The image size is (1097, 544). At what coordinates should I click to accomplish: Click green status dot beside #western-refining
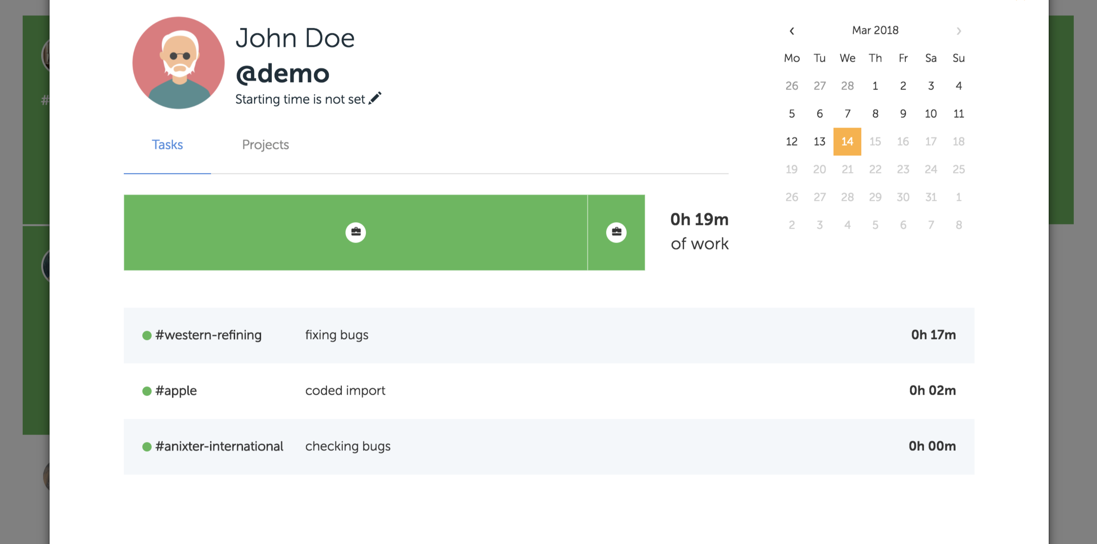tap(147, 335)
